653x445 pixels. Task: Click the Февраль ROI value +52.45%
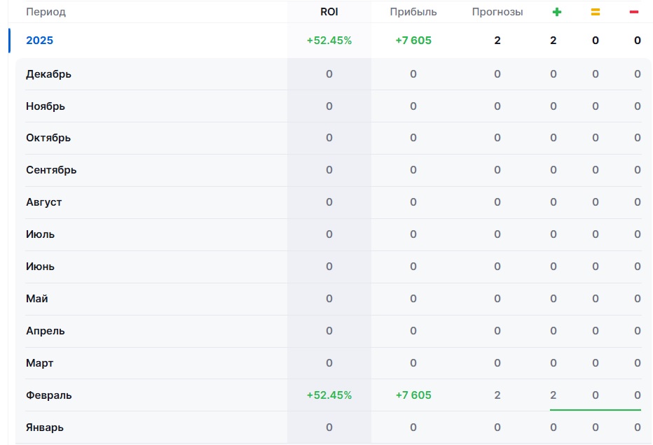329,395
